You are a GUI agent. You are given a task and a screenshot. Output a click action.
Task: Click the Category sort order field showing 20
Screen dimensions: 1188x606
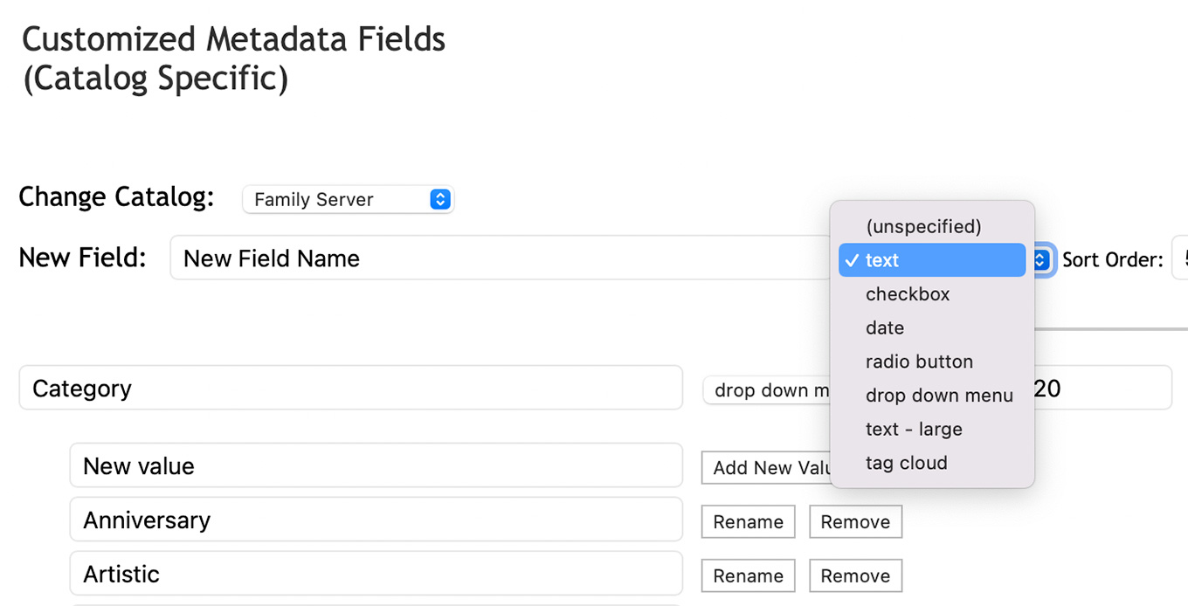1102,388
